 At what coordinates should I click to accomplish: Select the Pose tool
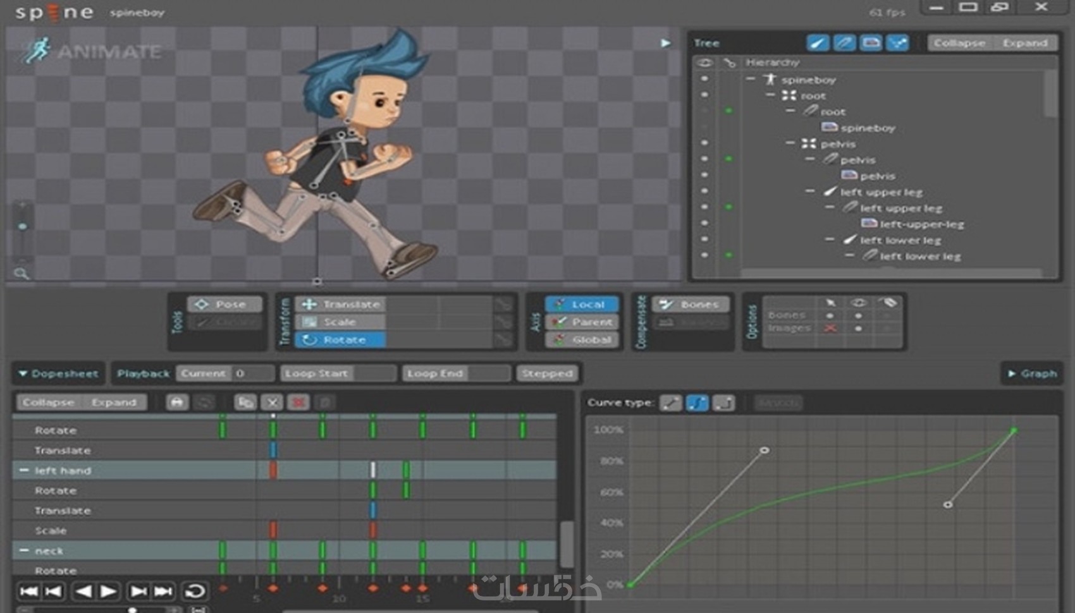(224, 304)
